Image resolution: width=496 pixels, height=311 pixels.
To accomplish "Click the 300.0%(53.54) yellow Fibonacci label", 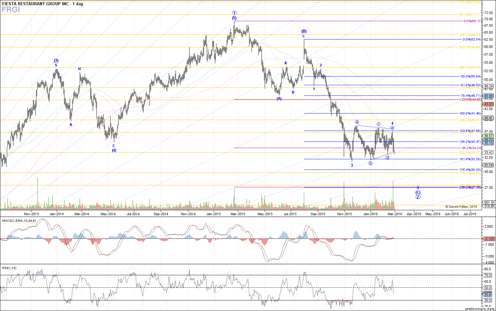I will [470, 67].
